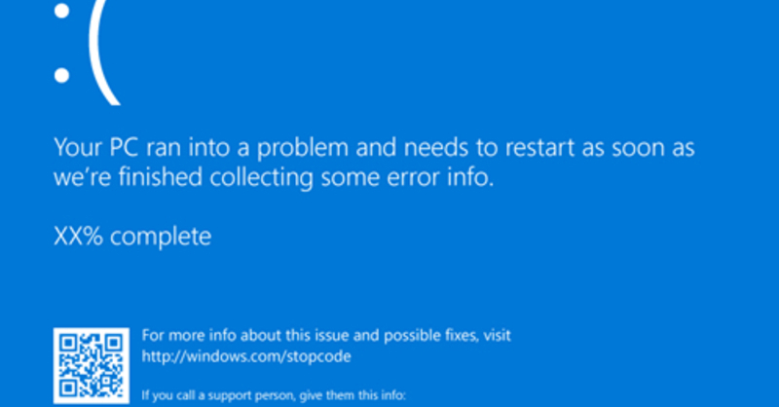
Task: Click the lower dot of the sad face
Action: [61, 74]
